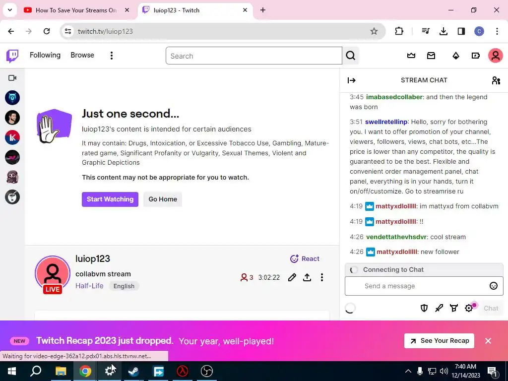Viewport: 508px width, 381px height.
Task: Open the account profile avatar menu
Action: pyautogui.click(x=496, y=56)
